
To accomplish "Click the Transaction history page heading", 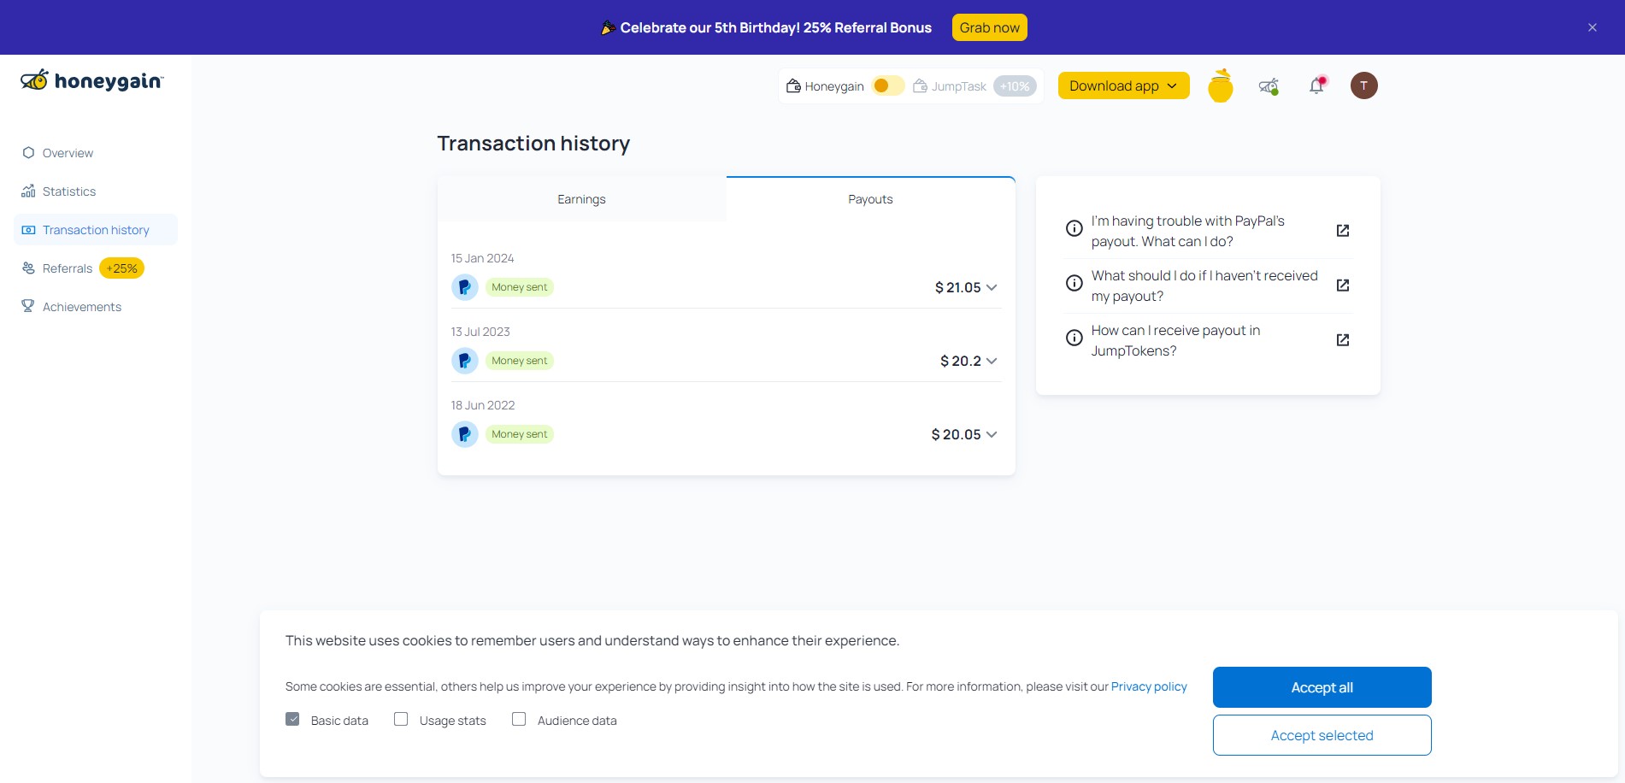I will click(533, 144).
